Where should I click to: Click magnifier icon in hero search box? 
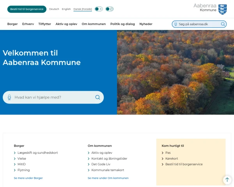(x=97, y=97)
